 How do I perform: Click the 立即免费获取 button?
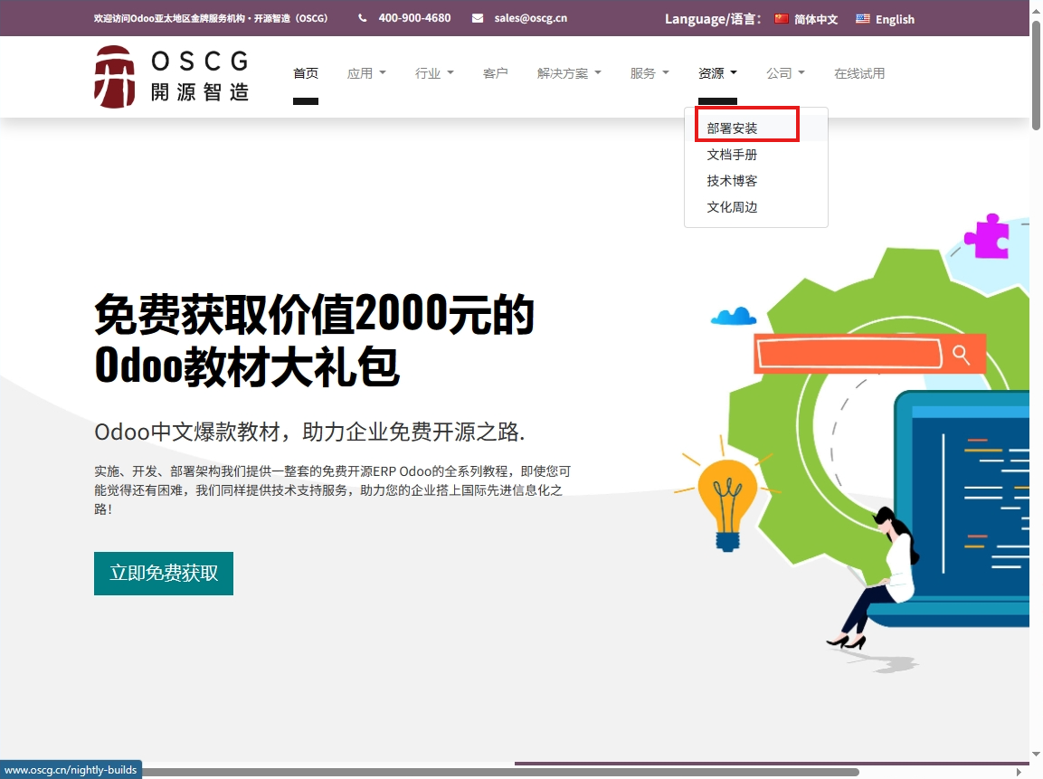(x=163, y=573)
